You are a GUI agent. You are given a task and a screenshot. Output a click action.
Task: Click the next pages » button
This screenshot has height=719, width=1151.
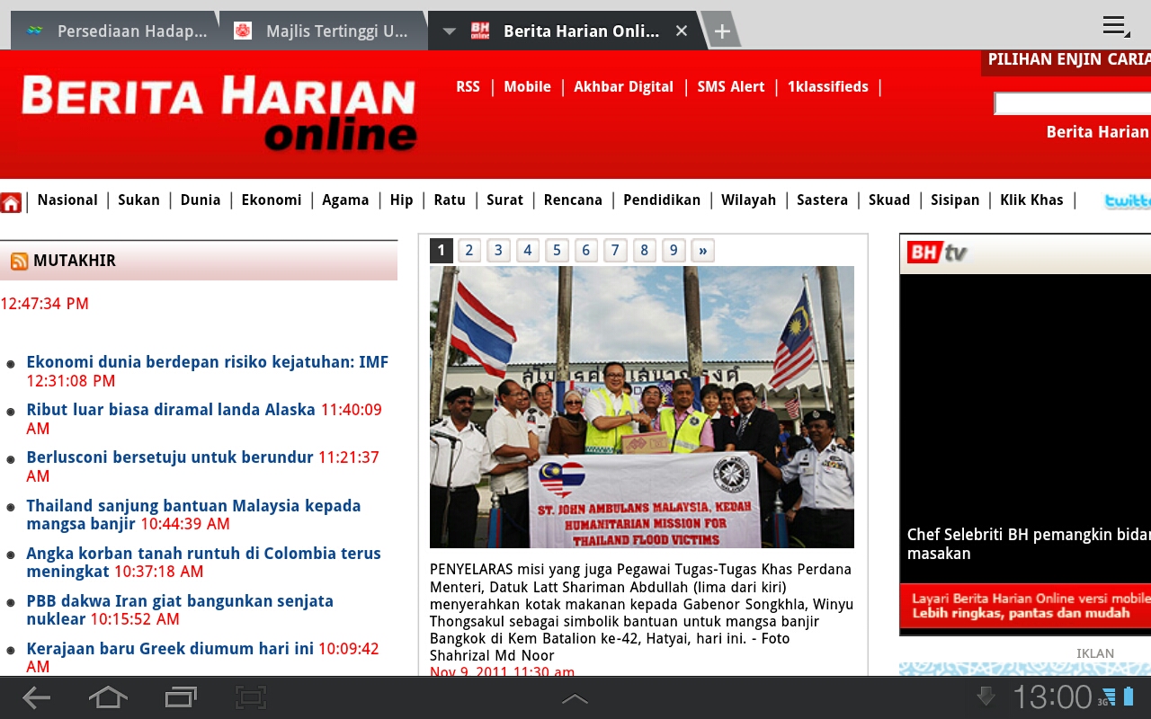tap(703, 251)
